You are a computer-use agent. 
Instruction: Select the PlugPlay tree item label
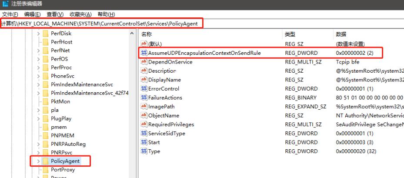click(61, 119)
